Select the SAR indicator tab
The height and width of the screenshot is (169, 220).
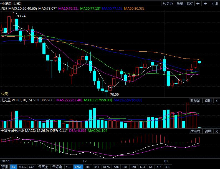32,167
